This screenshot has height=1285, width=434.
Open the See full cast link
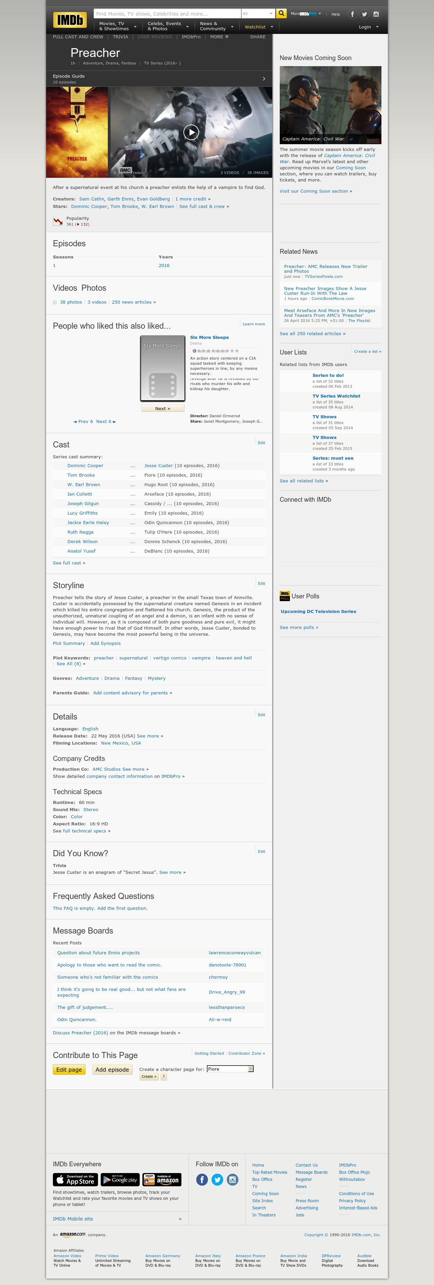tap(67, 563)
